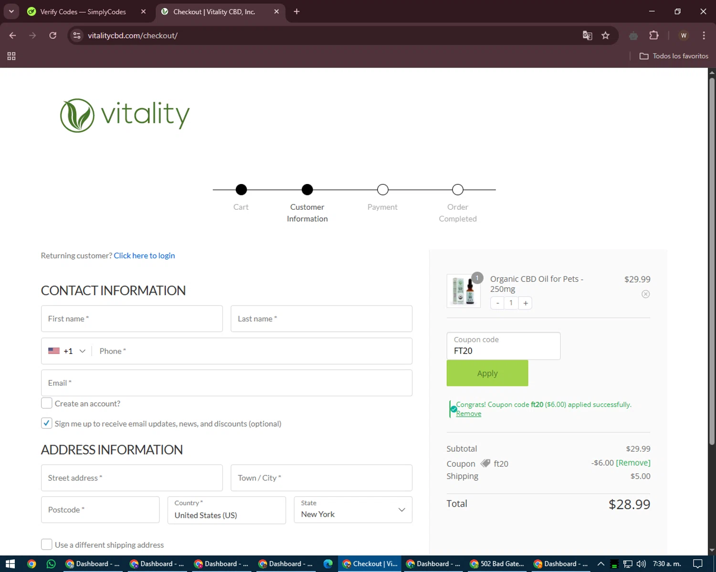Click the Phone number field
The width and height of the screenshot is (716, 572).
pyautogui.click(x=253, y=351)
